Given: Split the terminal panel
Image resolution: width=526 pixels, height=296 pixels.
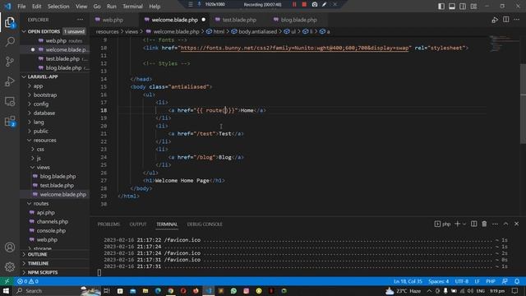Looking at the screenshot, I should coord(473,224).
